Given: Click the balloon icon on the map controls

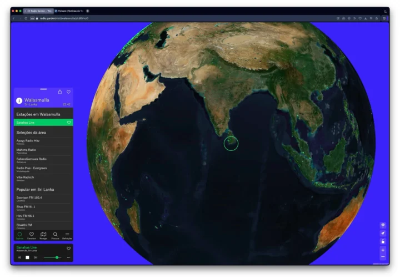Looking at the screenshot, I should [383, 226].
